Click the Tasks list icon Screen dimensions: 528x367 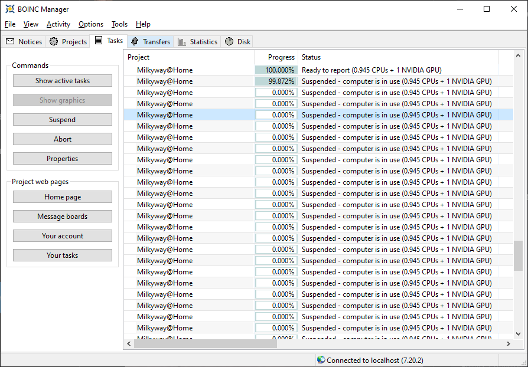click(x=98, y=40)
